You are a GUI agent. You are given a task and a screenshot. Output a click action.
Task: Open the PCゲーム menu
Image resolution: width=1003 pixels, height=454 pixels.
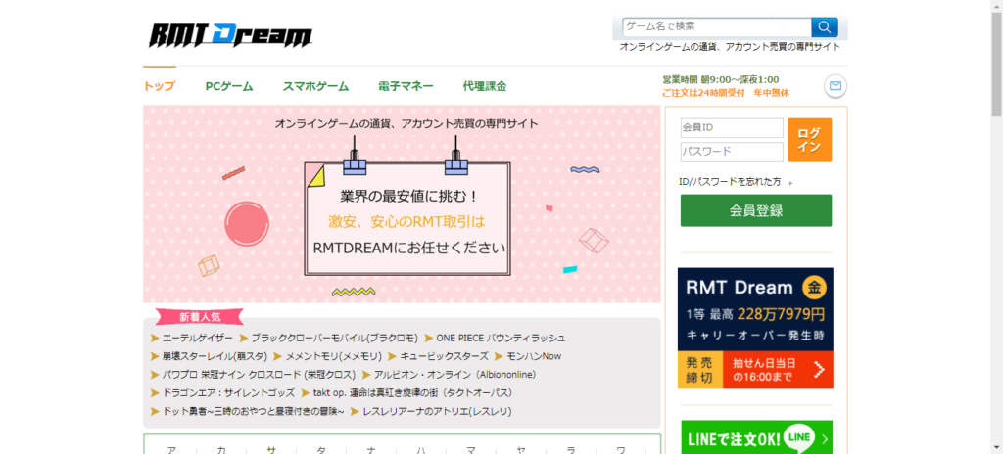click(x=229, y=86)
